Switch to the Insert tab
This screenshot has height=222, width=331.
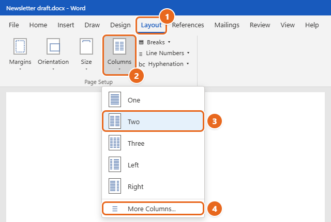coord(66,25)
